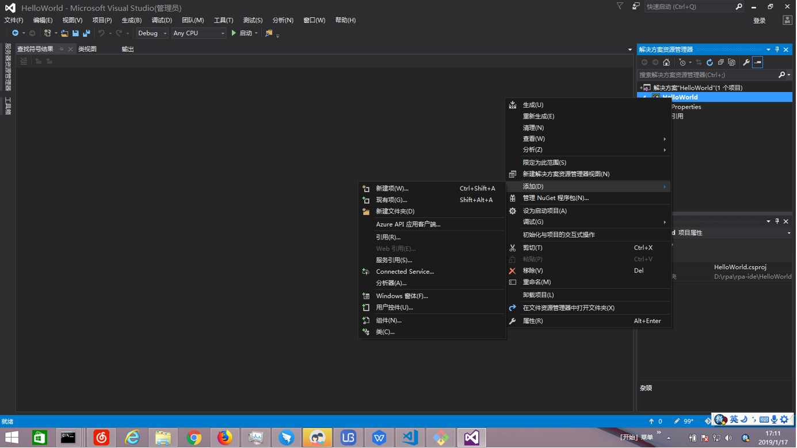
Task: Pin the 解决方案资源管理器 panel
Action: [x=777, y=49]
